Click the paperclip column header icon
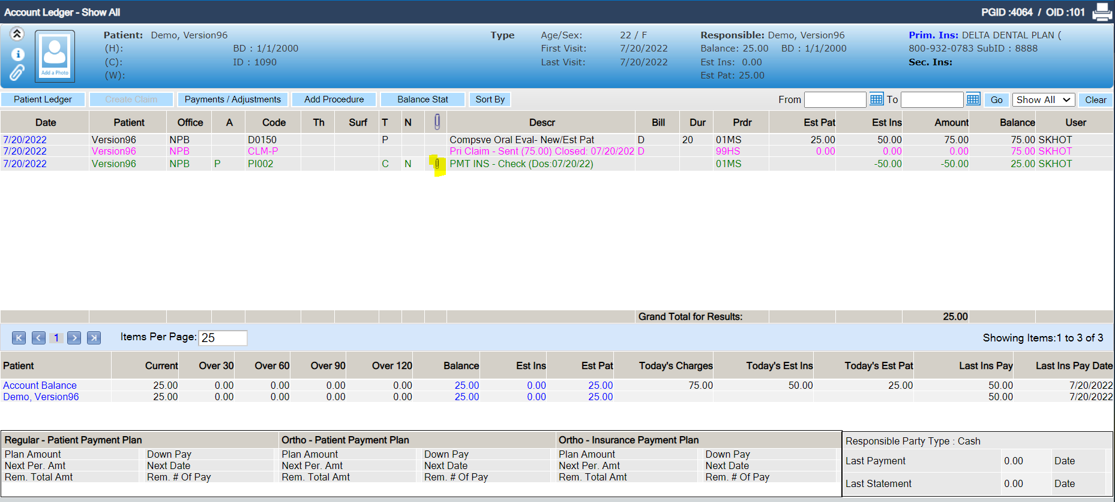1115x502 pixels. (437, 122)
